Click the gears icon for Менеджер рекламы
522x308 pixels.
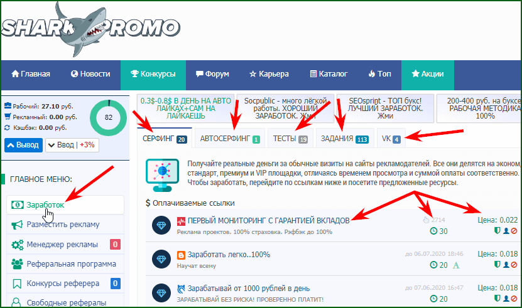[18, 245]
